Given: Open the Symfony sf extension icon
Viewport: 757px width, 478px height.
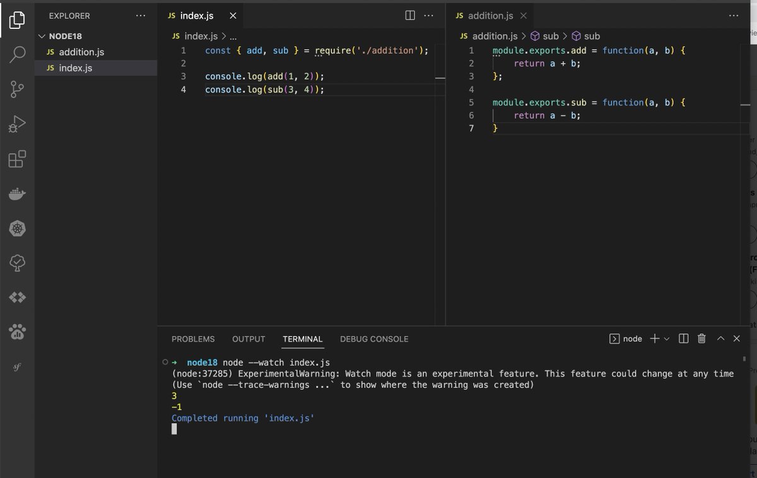Looking at the screenshot, I should pos(17,366).
